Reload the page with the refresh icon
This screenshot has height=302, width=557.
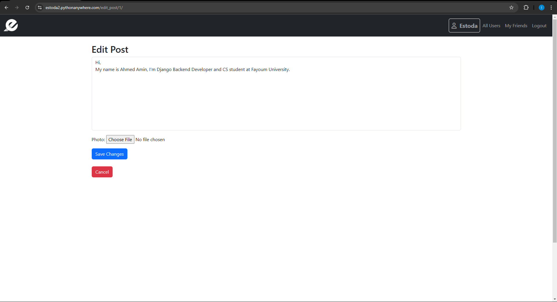27,8
